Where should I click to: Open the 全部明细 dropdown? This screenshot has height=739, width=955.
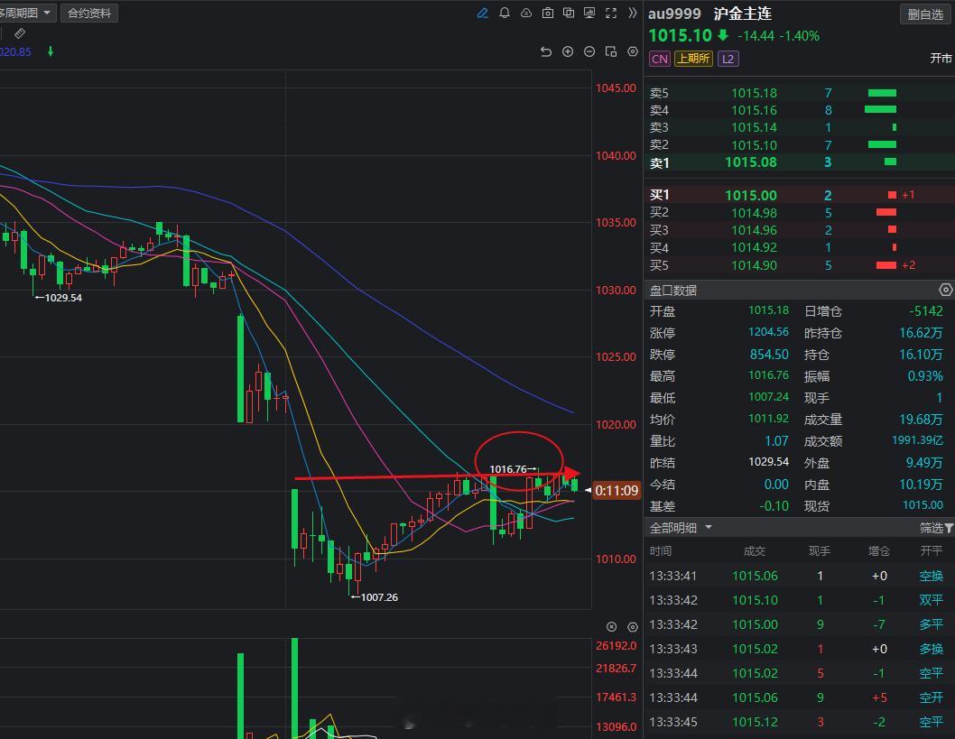(674, 527)
